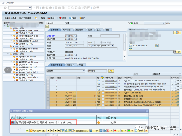Open purchase order link 4600010589 in row 4
Screen dimensions: 182x136
111,90
